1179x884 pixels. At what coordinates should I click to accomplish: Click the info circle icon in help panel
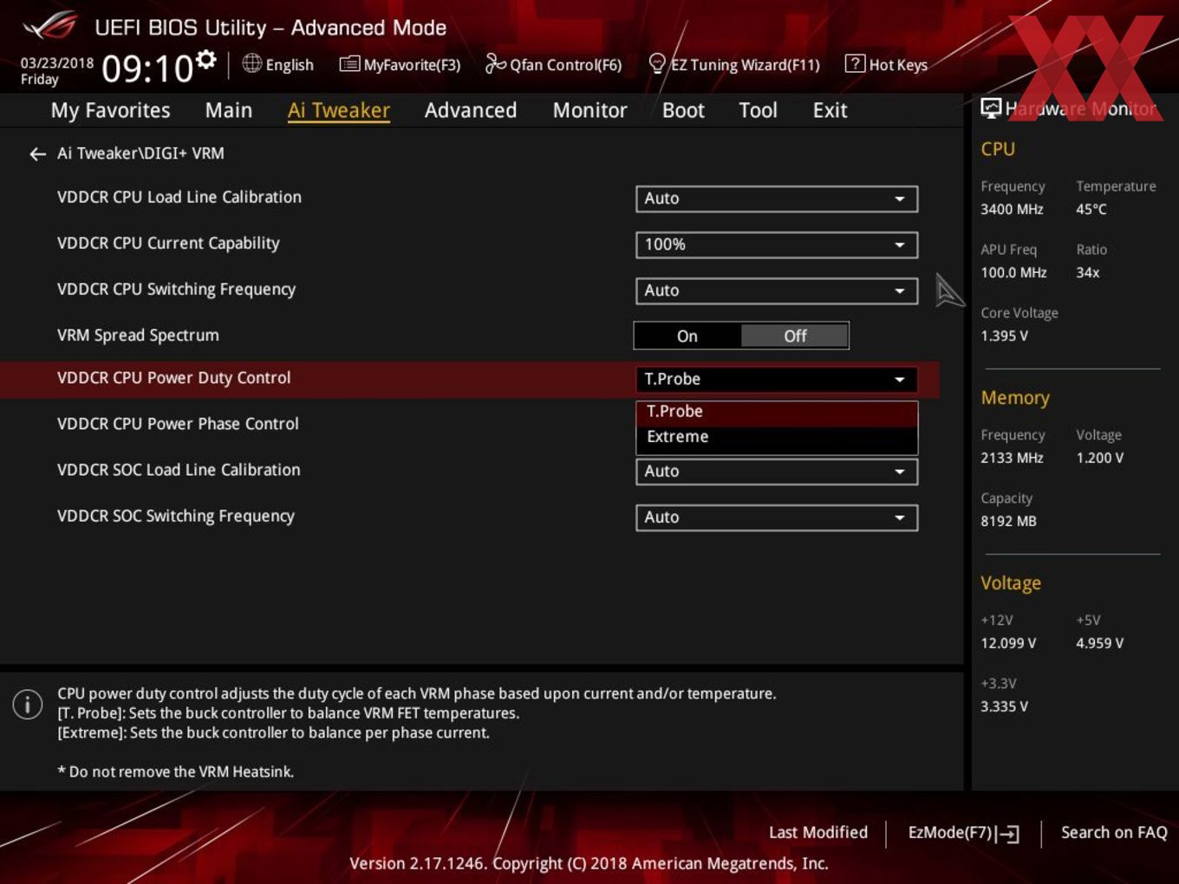[28, 704]
